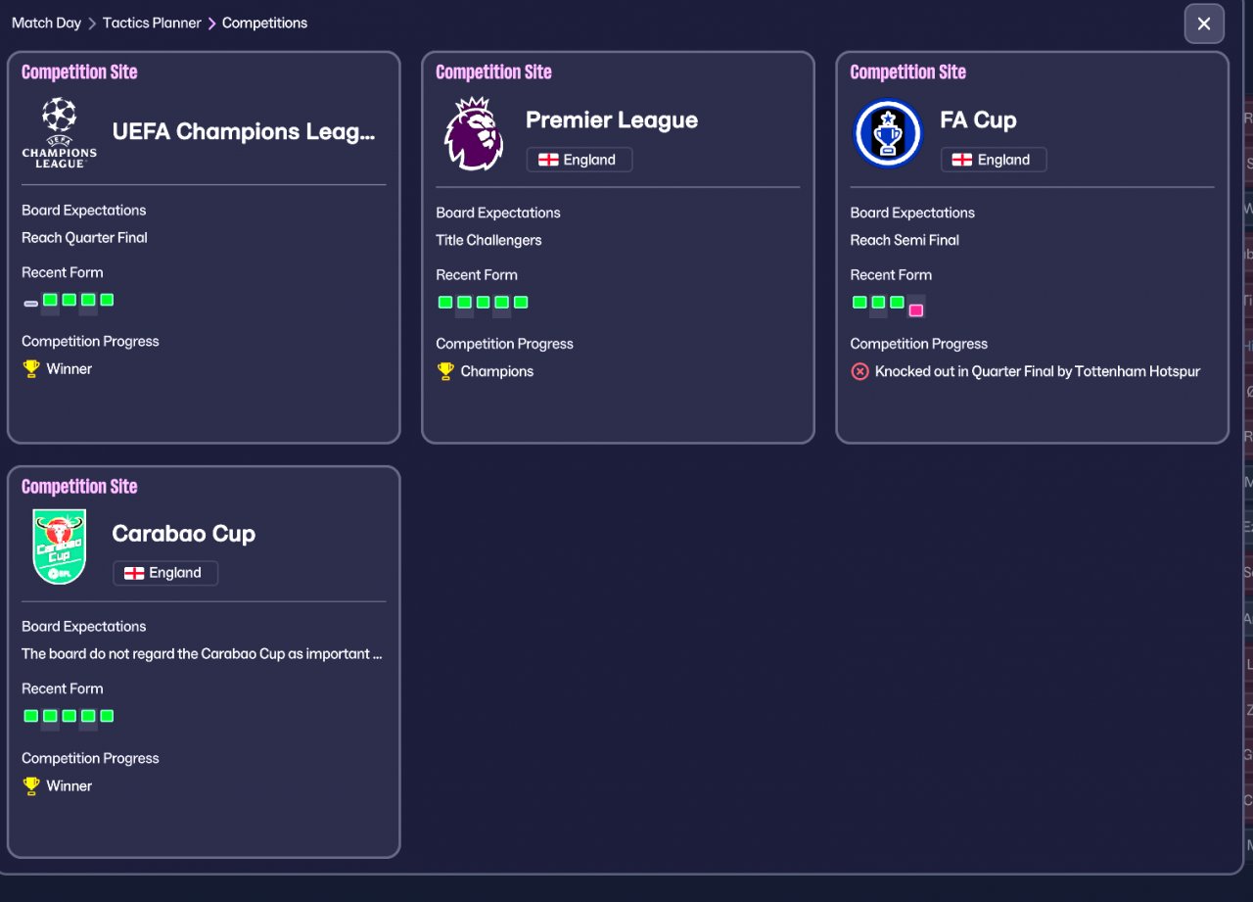Click the Champions League winner trophy icon
The height and width of the screenshot is (902, 1253).
31,369
